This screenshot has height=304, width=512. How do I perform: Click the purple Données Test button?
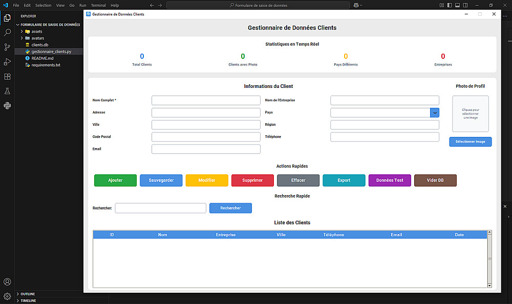pyautogui.click(x=390, y=180)
